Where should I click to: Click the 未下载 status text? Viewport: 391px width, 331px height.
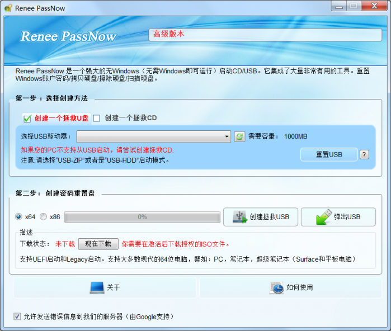[x=65, y=244]
